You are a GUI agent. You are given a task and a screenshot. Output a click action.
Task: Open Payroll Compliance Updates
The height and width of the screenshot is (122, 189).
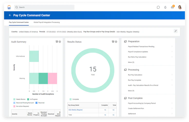(138, 52)
